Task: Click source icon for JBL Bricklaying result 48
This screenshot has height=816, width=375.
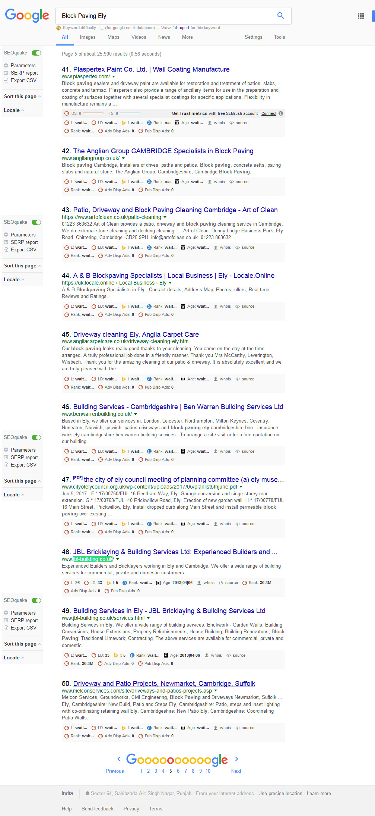Action: point(221,583)
